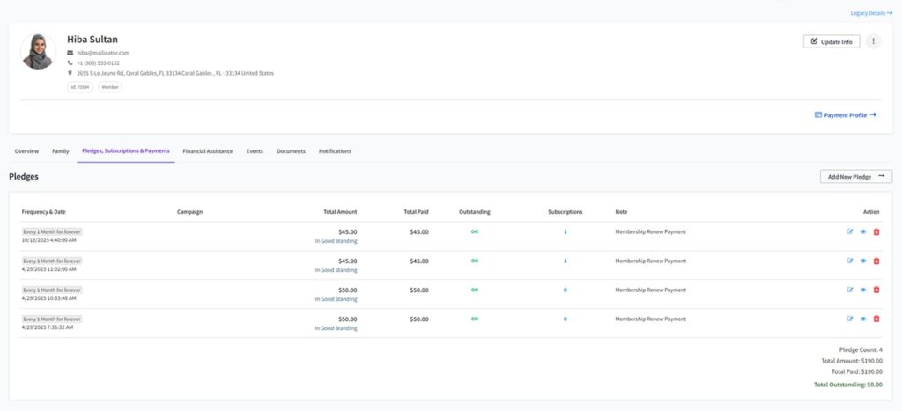View the 4/29/2025 11:02:00 AM pledge
This screenshot has height=411, width=902.
point(863,261)
